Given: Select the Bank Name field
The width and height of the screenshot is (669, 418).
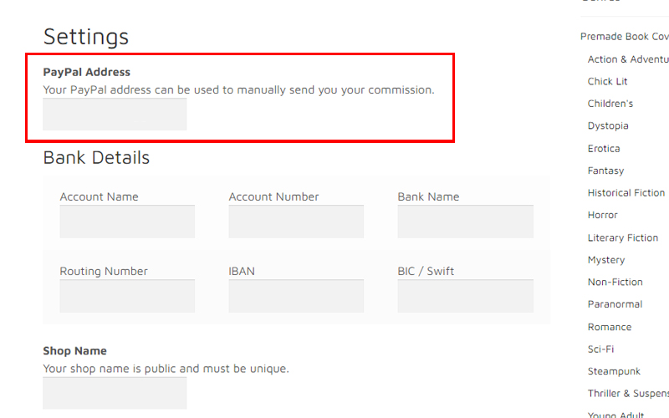Looking at the screenshot, I should coord(466,222).
